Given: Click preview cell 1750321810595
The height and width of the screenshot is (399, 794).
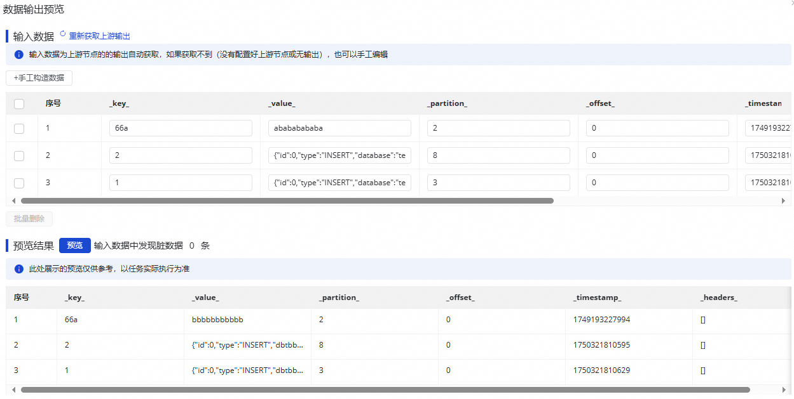Looking at the screenshot, I should tap(601, 345).
